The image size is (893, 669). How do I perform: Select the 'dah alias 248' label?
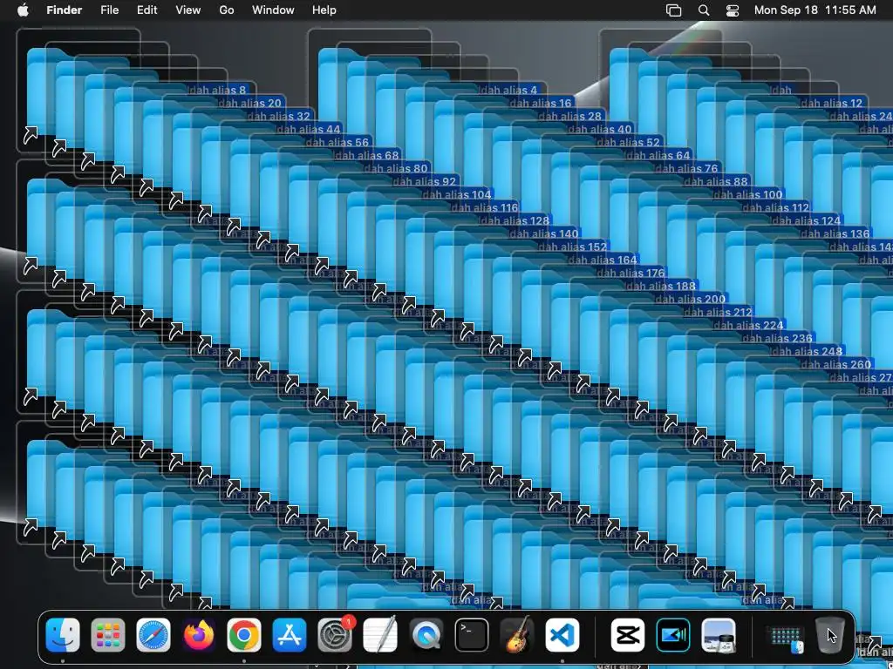tap(808, 352)
